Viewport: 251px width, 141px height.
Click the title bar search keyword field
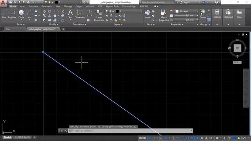click(x=158, y=2)
